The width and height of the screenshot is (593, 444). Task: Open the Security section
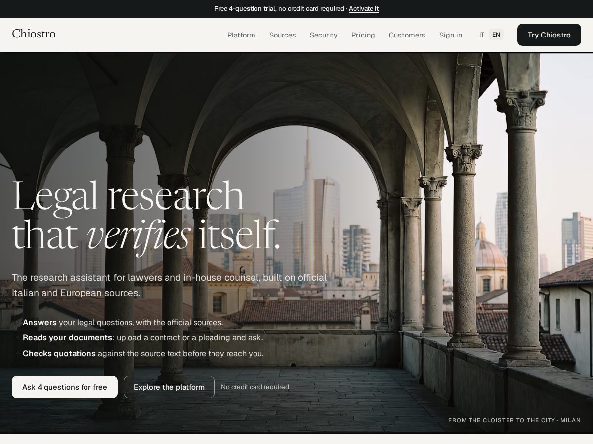point(324,35)
